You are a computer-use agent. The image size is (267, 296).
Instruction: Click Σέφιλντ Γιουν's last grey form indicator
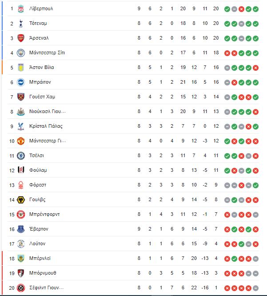click(256, 288)
